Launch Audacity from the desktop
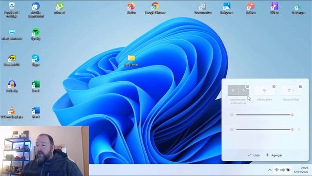Screen dimensions: 312x176 12,87
